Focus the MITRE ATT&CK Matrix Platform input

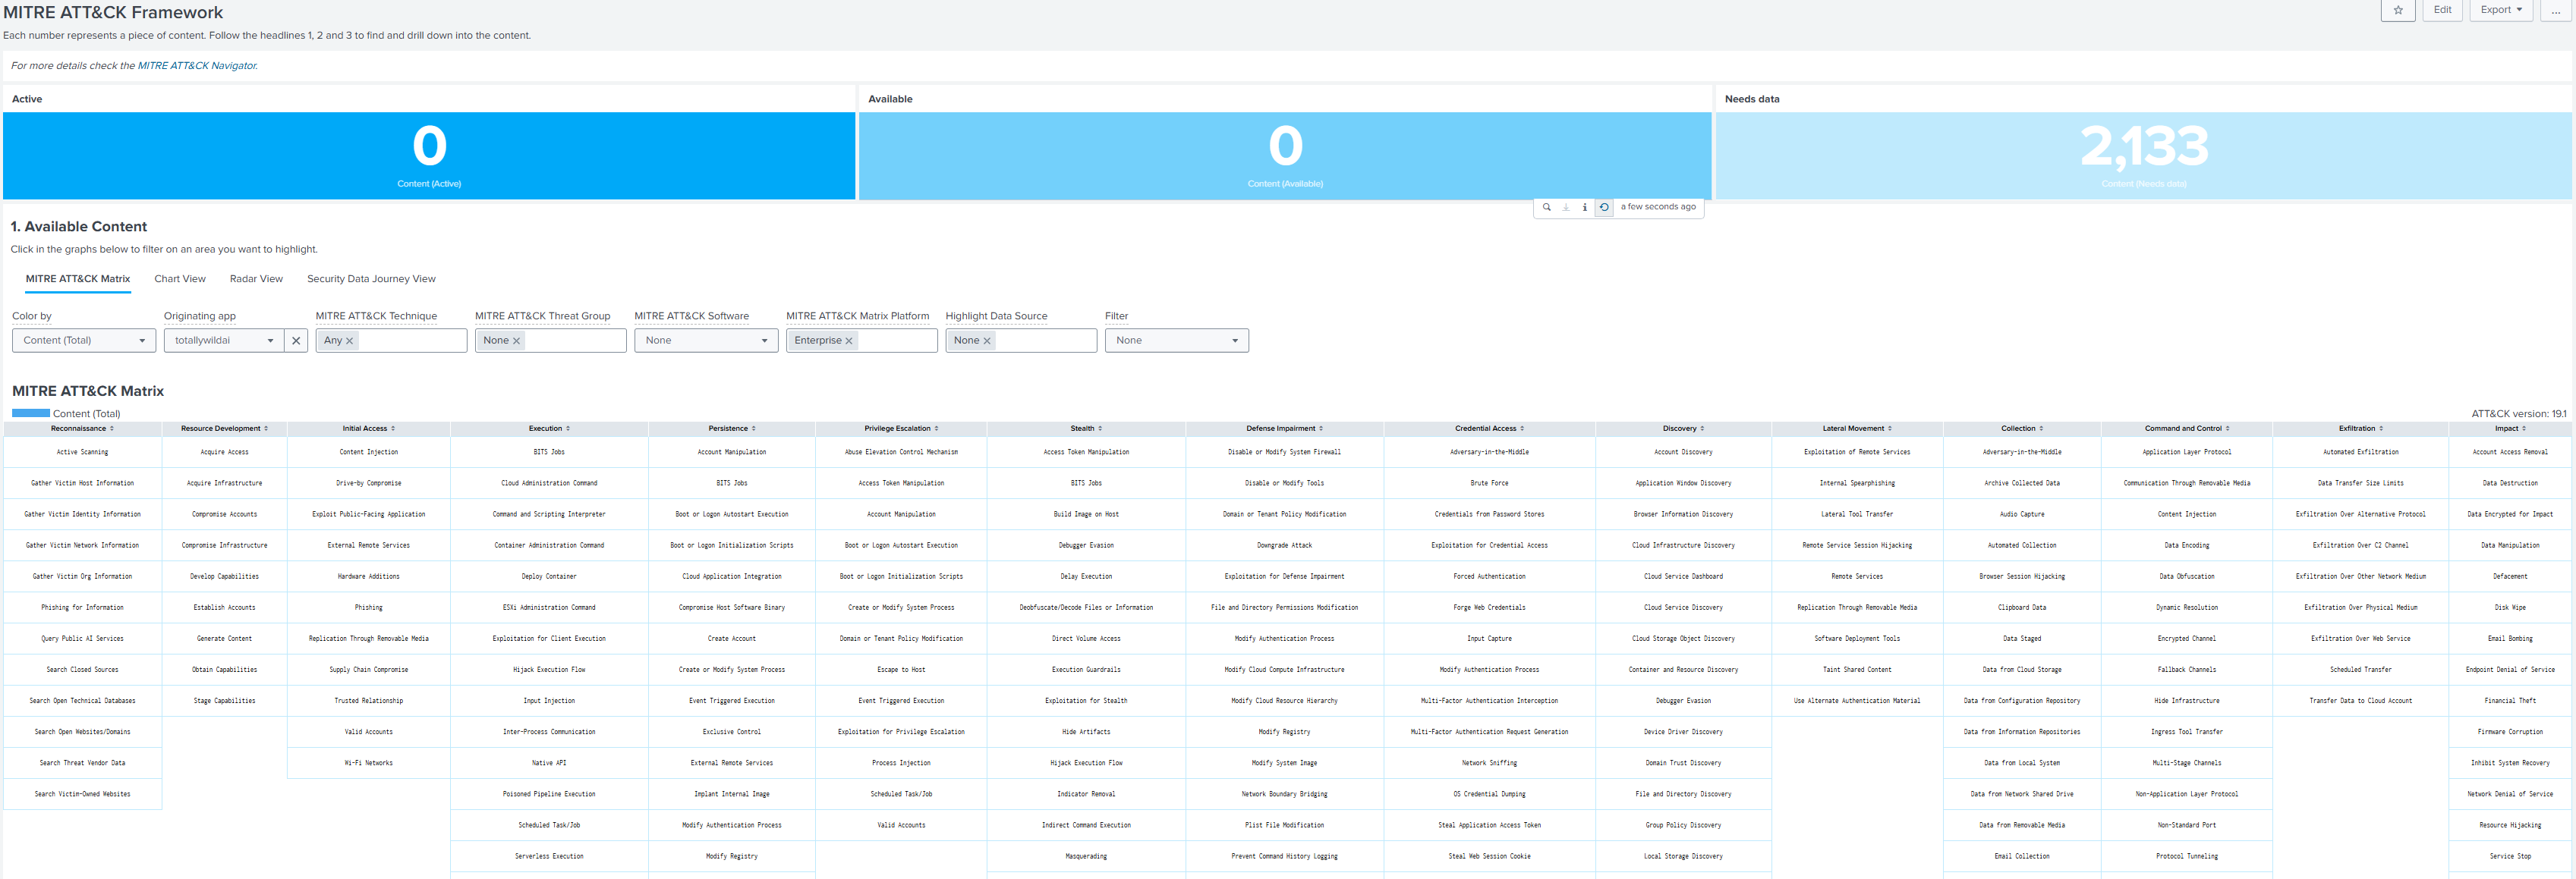(x=862, y=341)
